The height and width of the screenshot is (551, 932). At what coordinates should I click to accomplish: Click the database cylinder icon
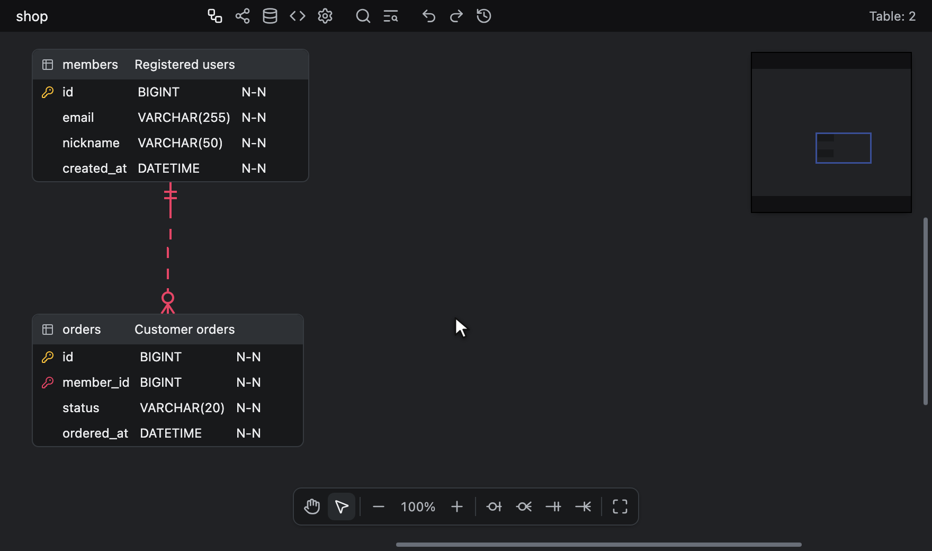(x=270, y=16)
